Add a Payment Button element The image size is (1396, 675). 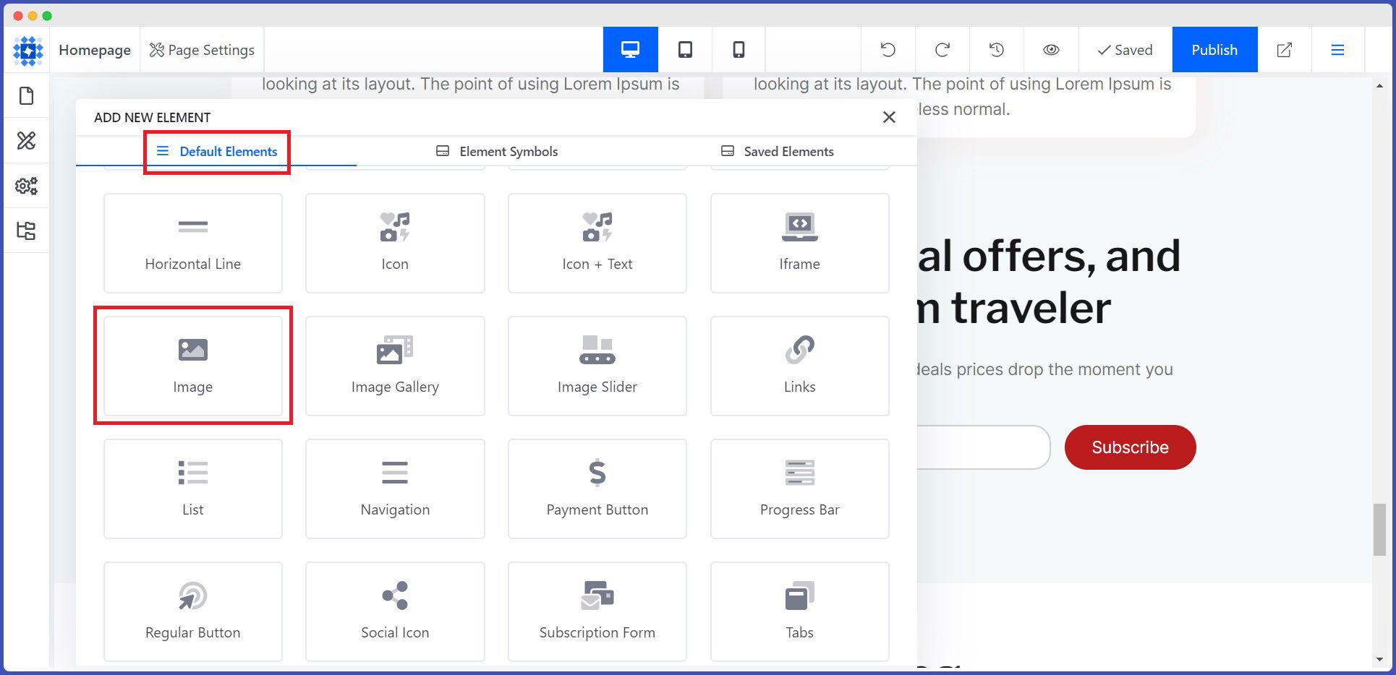coord(597,489)
